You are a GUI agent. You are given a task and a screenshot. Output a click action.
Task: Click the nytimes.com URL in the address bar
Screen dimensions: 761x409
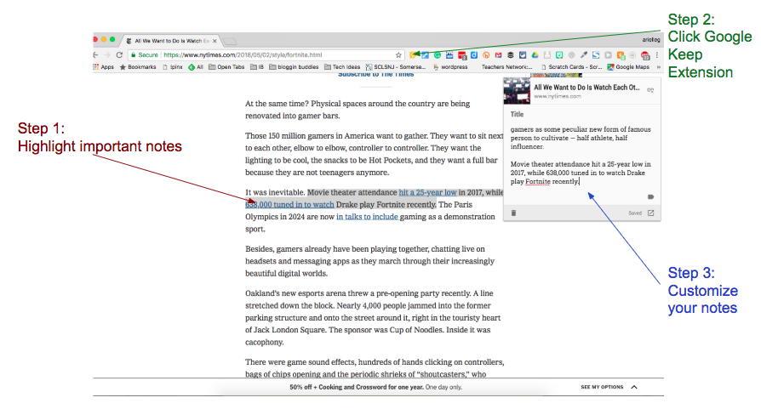243,54
